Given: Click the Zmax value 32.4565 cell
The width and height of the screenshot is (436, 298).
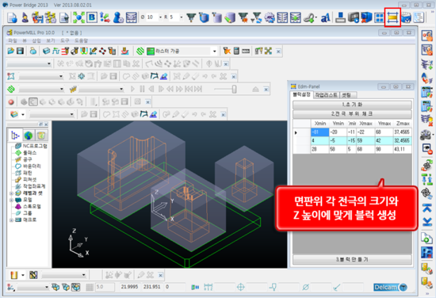Looking at the screenshot, I should click(402, 140).
